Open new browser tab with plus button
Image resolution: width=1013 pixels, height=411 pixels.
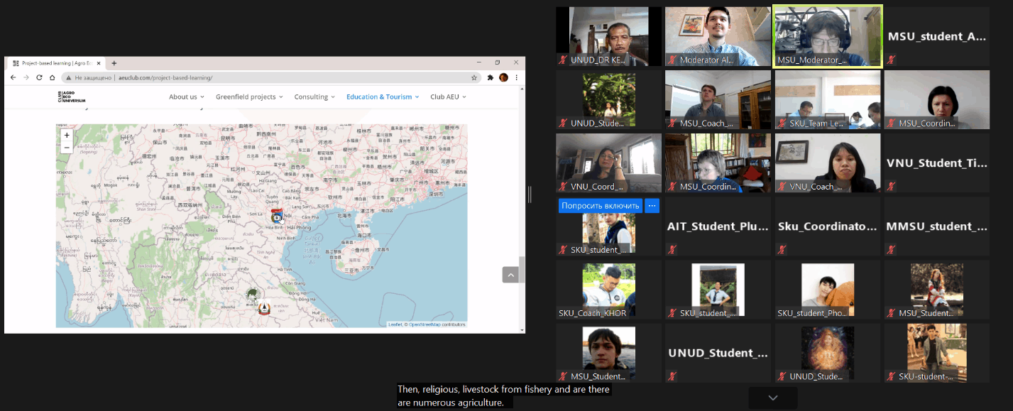pyautogui.click(x=114, y=63)
